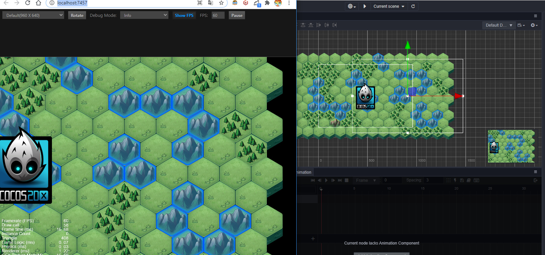Screen dimensions: 545x255
Task: Play the animation clip
Action: tap(326, 180)
